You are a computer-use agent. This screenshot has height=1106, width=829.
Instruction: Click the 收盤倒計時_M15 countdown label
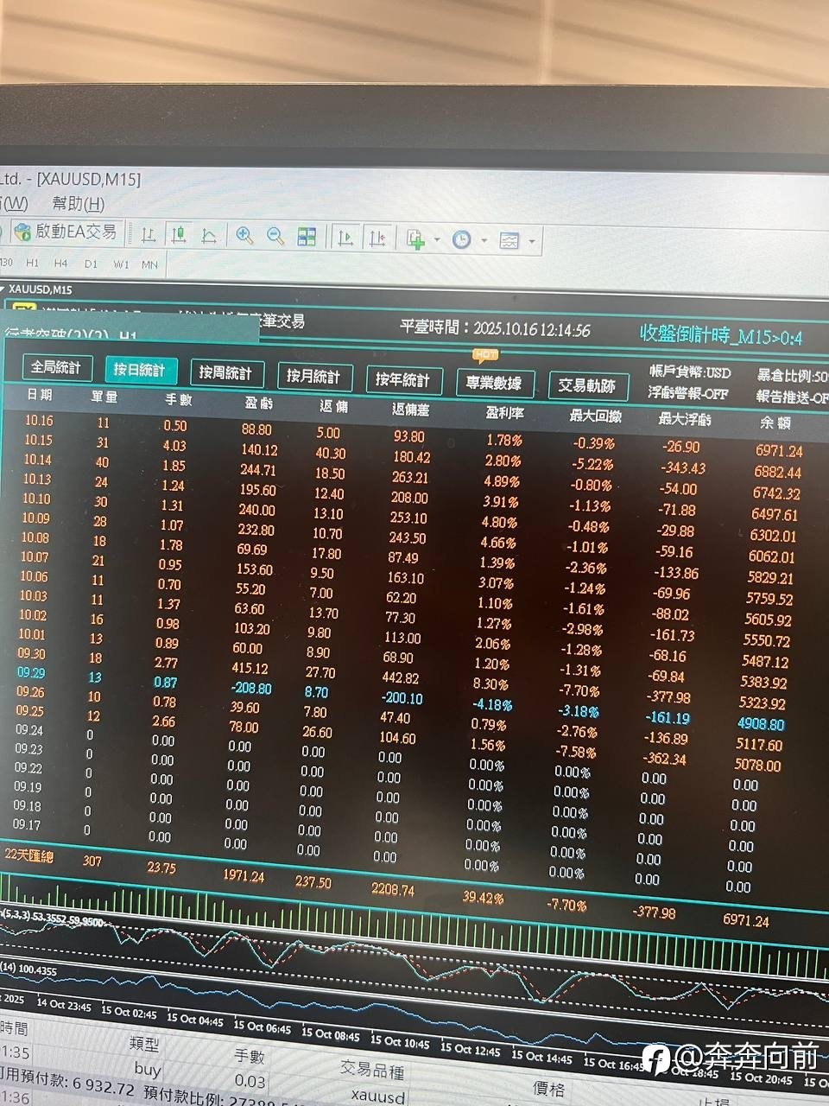pos(721,335)
